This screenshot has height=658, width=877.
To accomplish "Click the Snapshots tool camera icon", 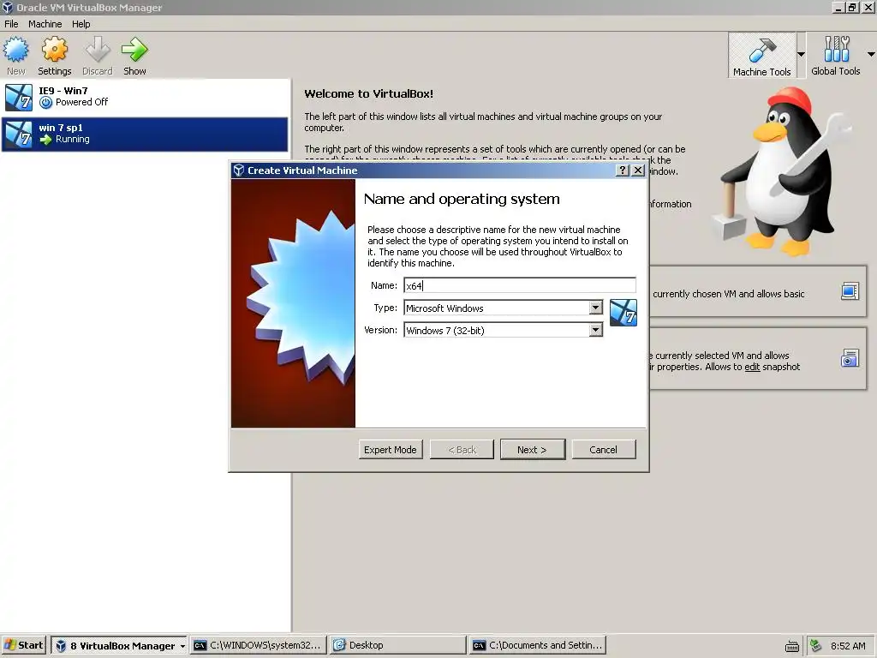I will pos(850,358).
